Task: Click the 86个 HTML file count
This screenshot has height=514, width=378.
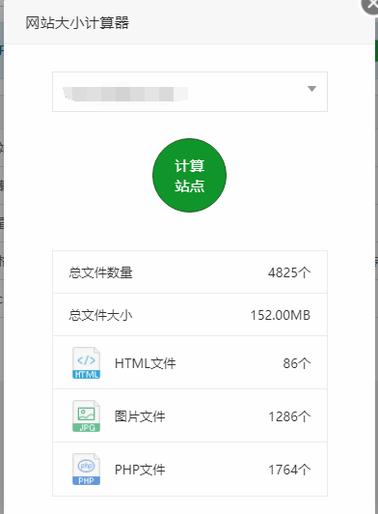Action: coord(297,363)
